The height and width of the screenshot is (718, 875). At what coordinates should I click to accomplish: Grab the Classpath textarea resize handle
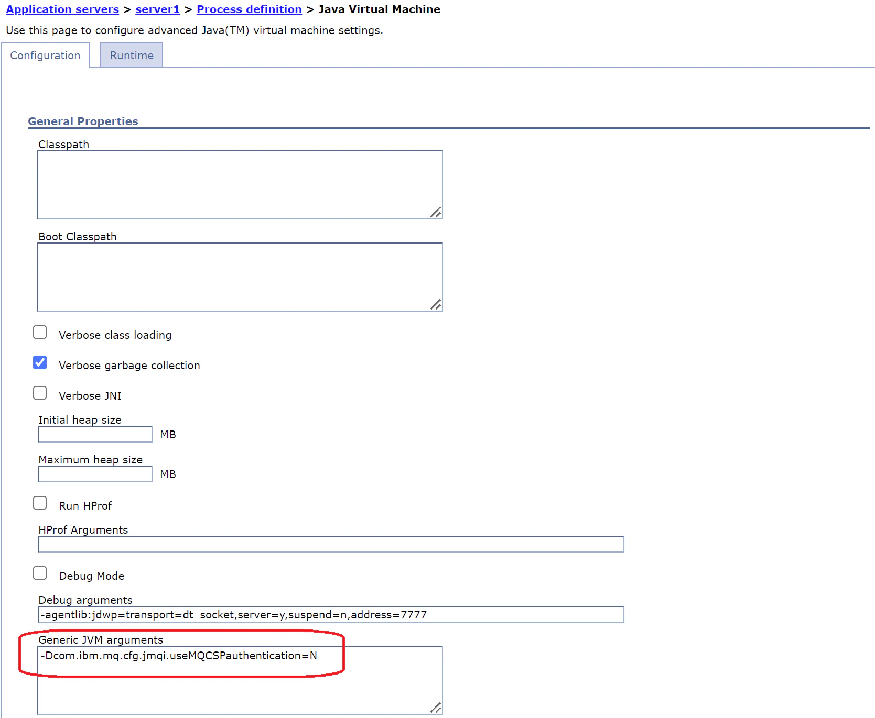pyautogui.click(x=436, y=212)
